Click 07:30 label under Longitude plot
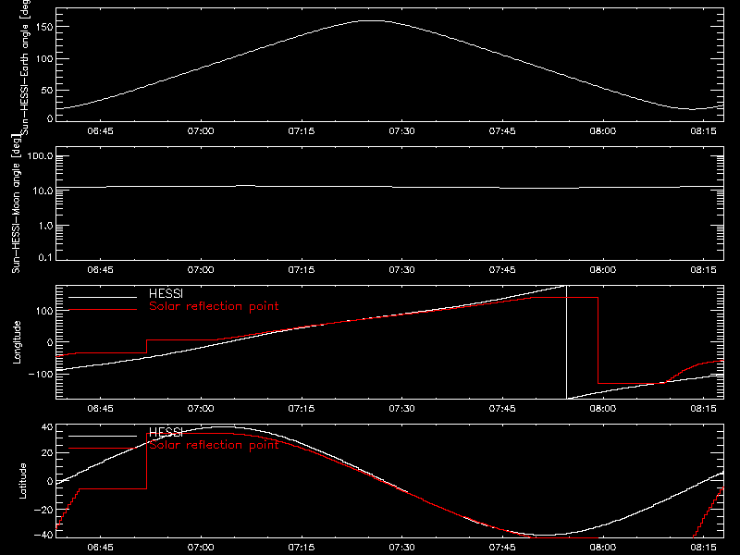The height and width of the screenshot is (555, 740). [401, 409]
